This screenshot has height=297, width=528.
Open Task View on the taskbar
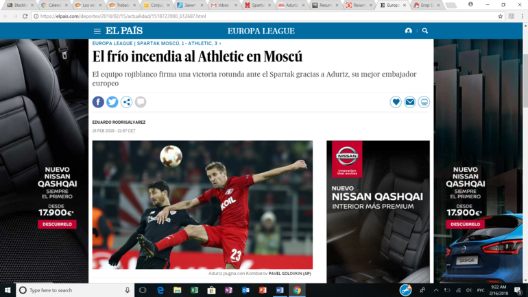(143, 290)
